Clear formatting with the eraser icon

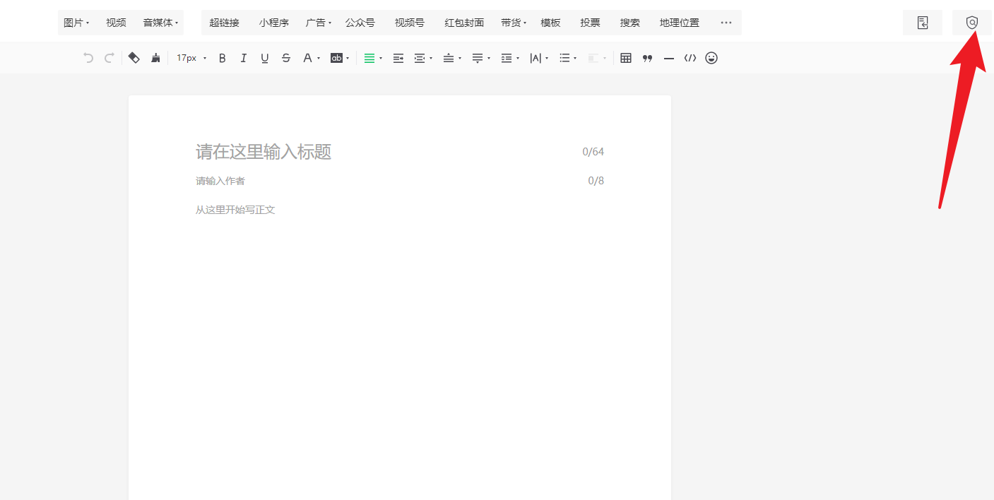tap(134, 58)
